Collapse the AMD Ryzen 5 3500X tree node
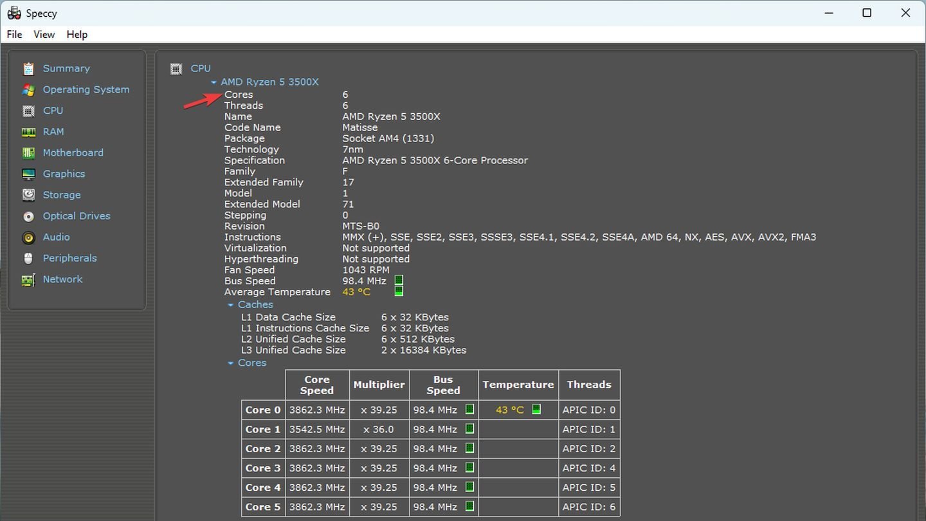The image size is (926, 521). coord(213,82)
